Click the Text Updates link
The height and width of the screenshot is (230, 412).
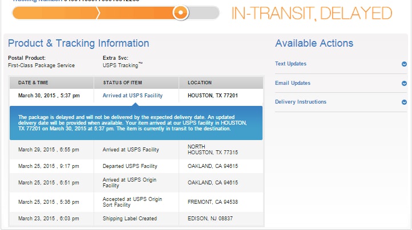click(x=290, y=64)
